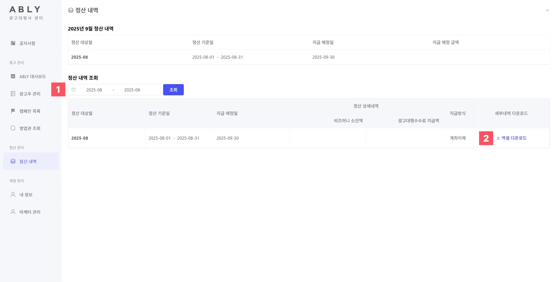Click the 광고주 관리 document icon
The width and height of the screenshot is (556, 282).
click(x=13, y=94)
